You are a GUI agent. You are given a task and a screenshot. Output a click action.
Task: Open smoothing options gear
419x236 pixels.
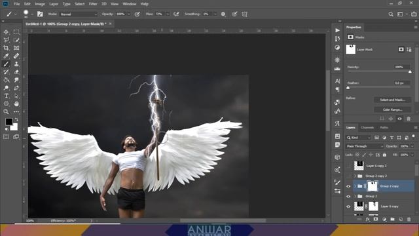(223, 14)
